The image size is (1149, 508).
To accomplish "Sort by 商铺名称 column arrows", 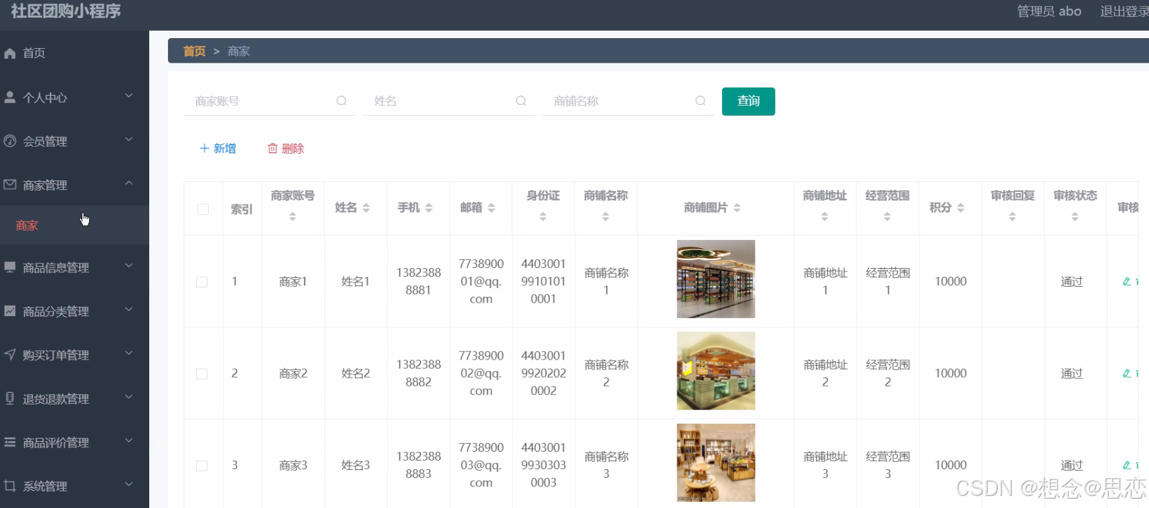I will click(606, 217).
